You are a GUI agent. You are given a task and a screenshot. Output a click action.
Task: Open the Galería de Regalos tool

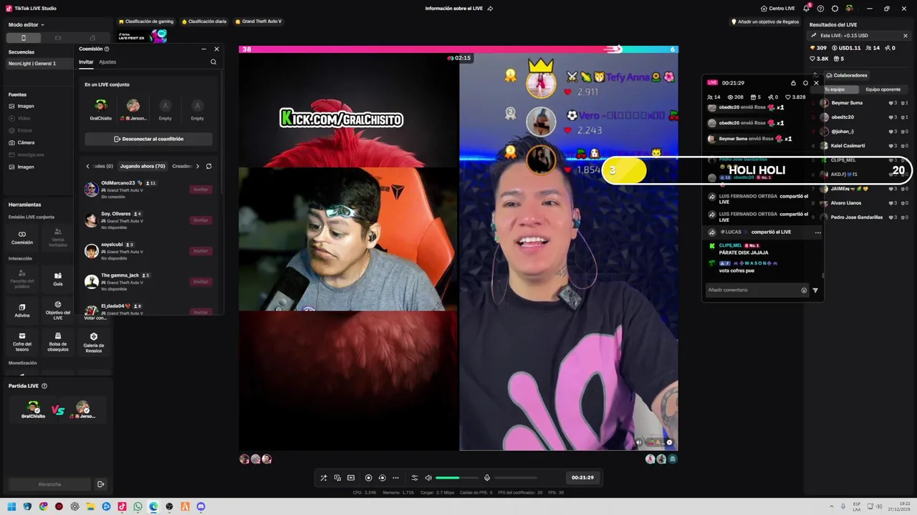click(x=94, y=342)
